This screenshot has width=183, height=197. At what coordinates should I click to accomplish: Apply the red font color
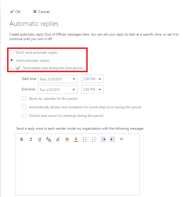click(x=76, y=139)
